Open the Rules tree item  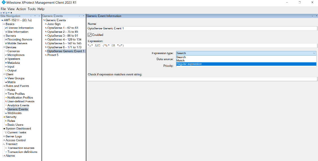click(x=11, y=90)
